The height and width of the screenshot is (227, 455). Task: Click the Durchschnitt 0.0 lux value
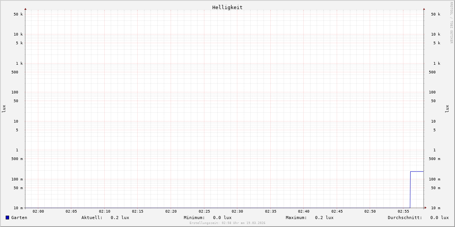point(439,218)
